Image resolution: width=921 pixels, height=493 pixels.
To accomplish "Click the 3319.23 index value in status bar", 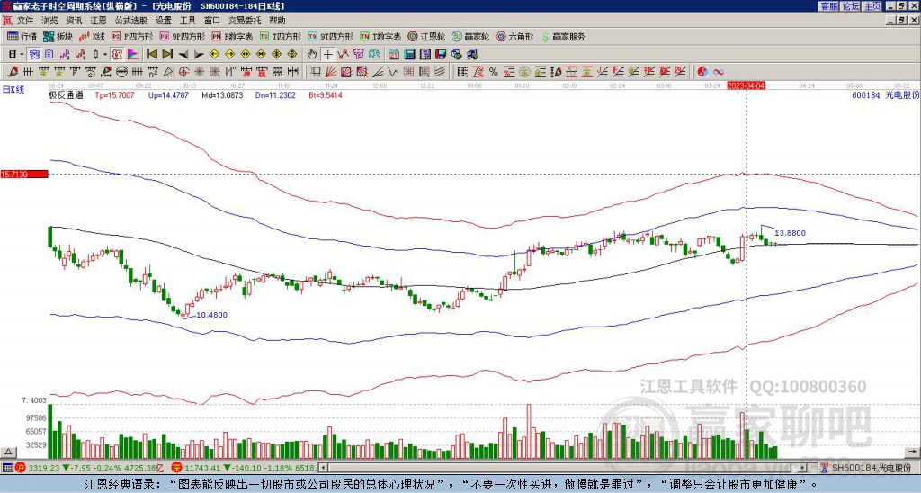I will tap(44, 468).
